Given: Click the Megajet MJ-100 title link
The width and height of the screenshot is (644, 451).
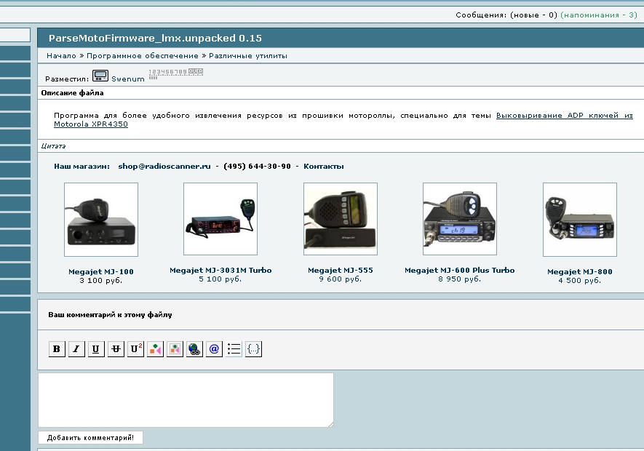Looking at the screenshot, I should [x=101, y=271].
